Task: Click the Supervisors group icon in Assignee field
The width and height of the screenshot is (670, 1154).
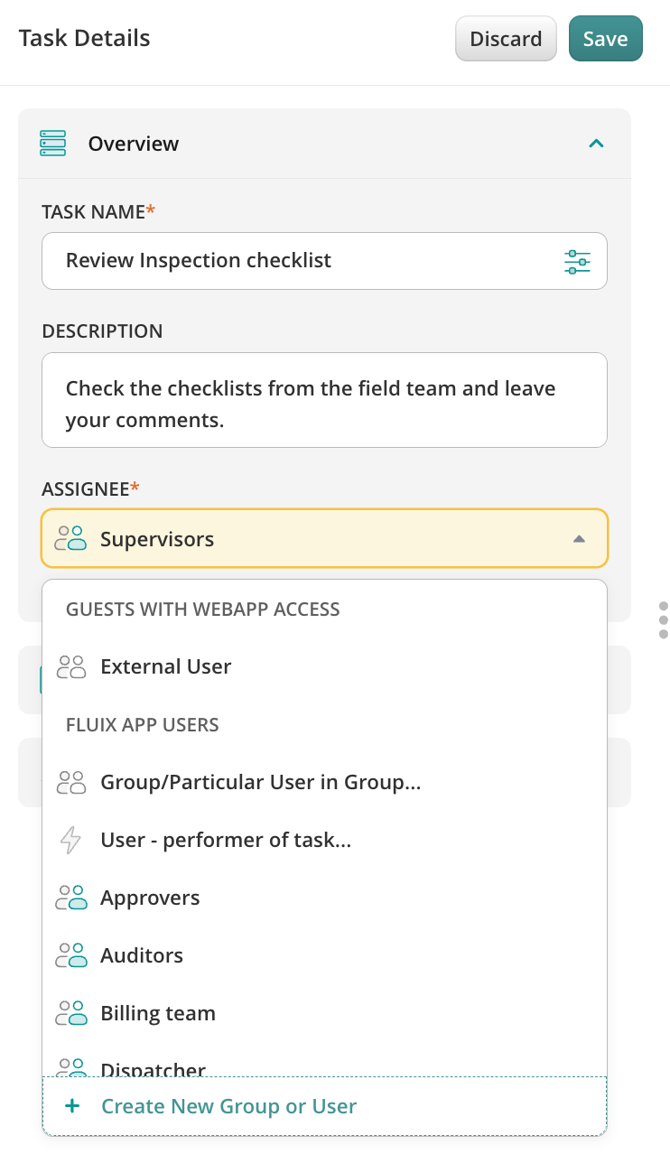Action: click(x=70, y=539)
